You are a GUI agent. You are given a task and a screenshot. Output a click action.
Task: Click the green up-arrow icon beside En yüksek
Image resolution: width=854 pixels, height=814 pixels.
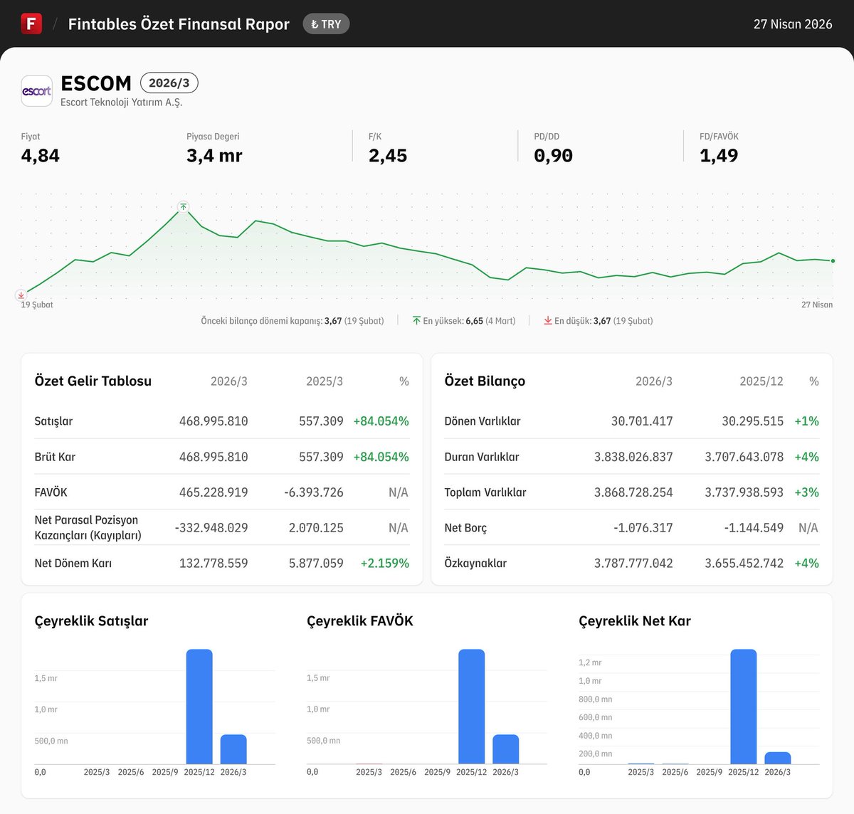click(416, 321)
